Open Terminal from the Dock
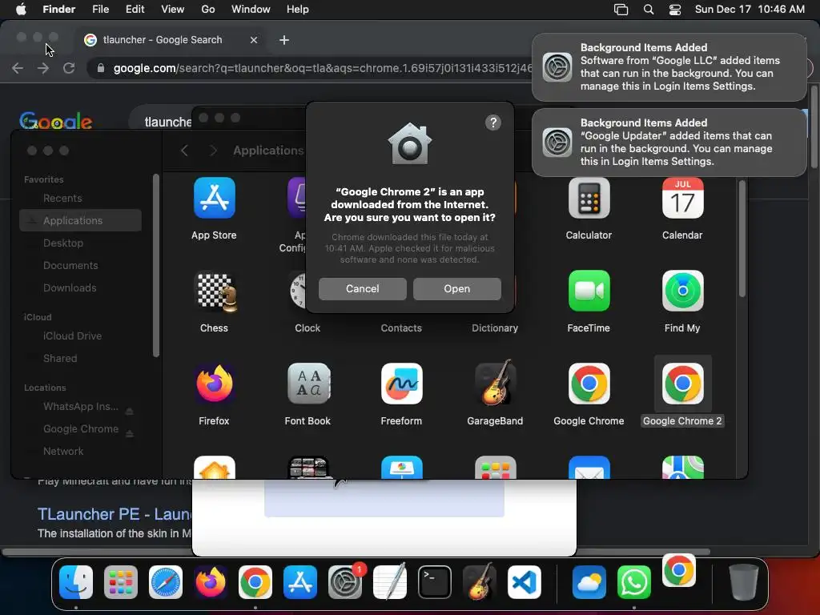The image size is (820, 615). [x=435, y=582]
